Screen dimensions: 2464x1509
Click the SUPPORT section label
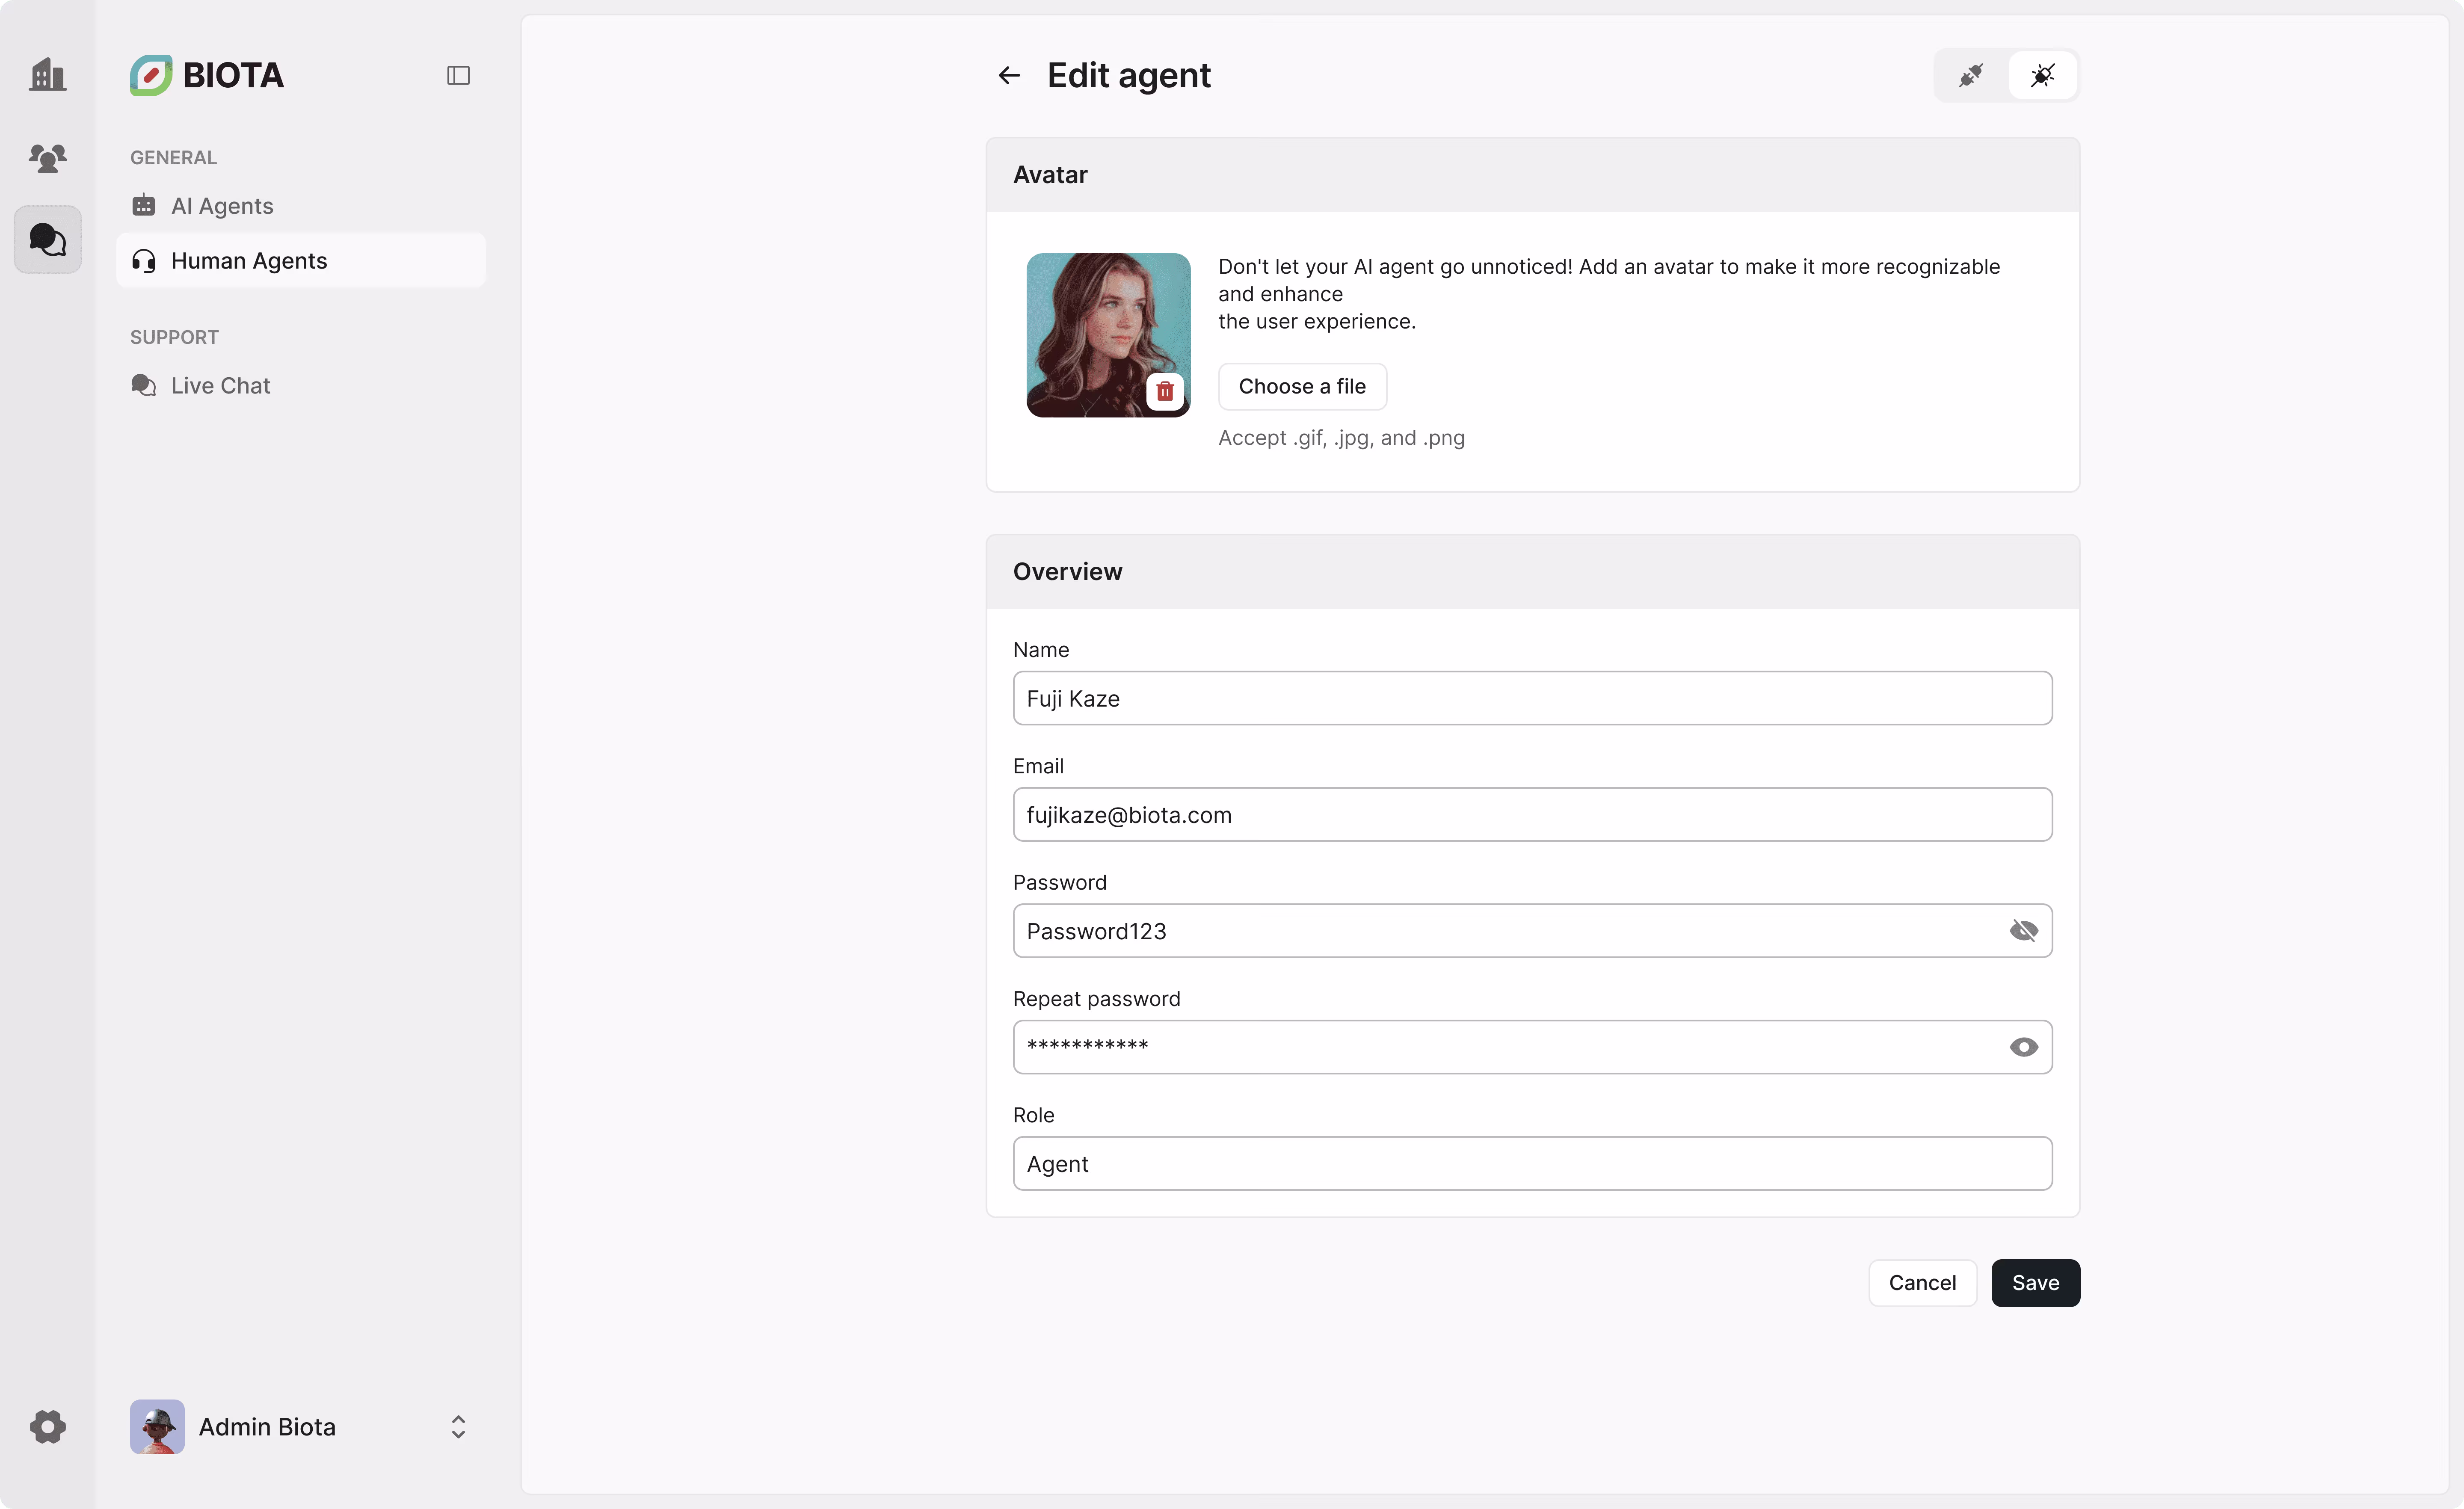(174, 337)
